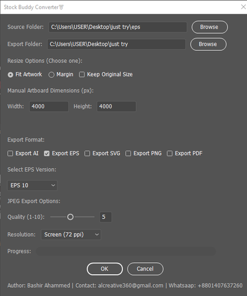
Task: Open the EPS Version dropdown
Action: (32, 185)
